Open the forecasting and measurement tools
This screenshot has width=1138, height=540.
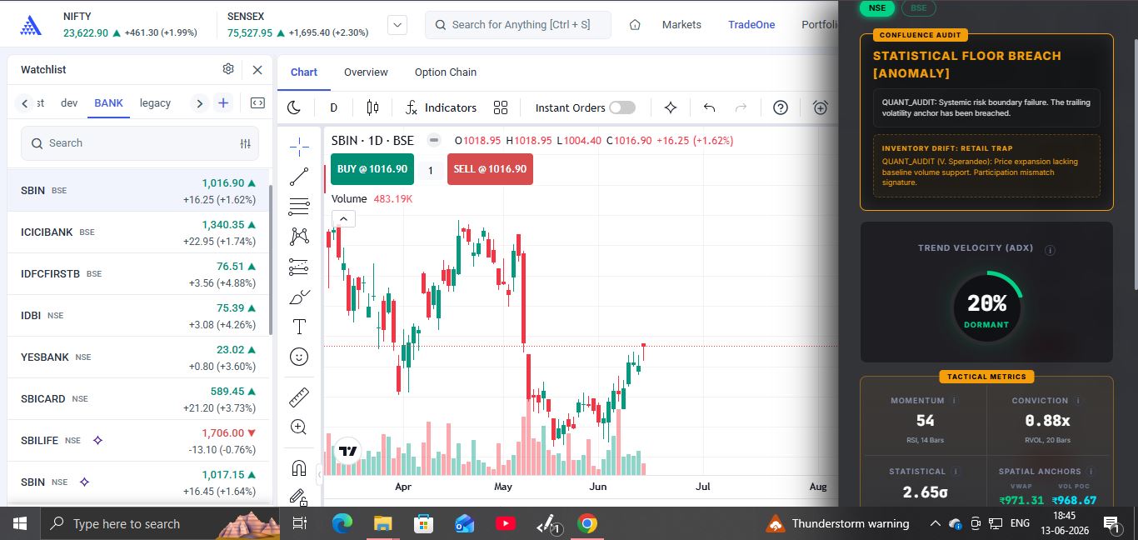pos(299,267)
